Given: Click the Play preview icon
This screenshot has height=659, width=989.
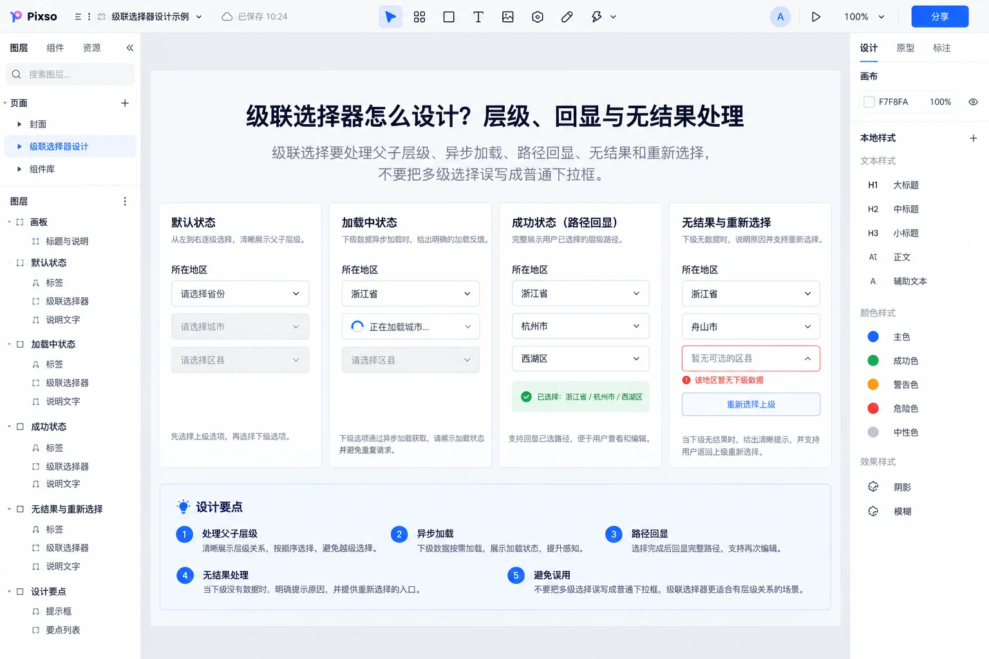Looking at the screenshot, I should [816, 17].
